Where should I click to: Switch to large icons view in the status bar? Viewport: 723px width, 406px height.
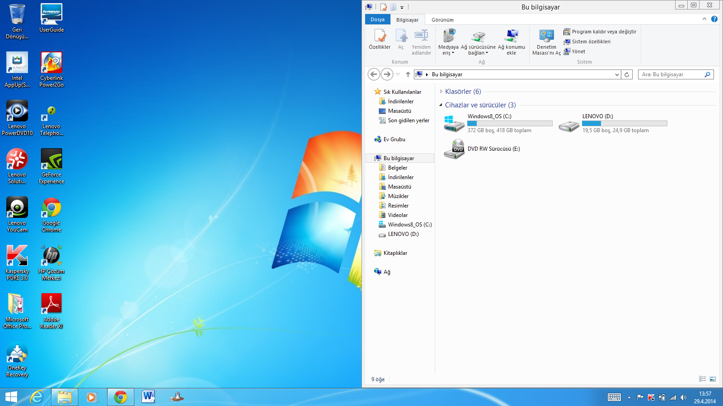tap(713, 379)
